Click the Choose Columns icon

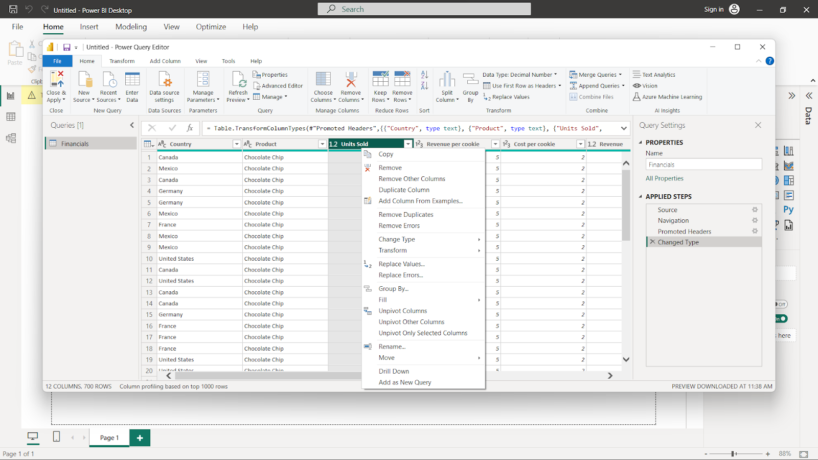coord(323,79)
